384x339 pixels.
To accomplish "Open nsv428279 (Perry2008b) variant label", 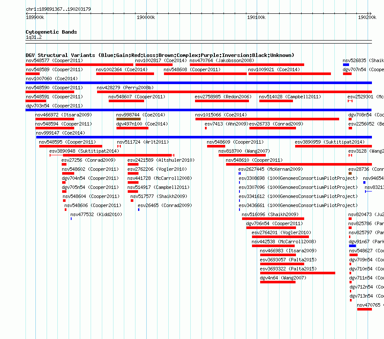I will (125, 88).
